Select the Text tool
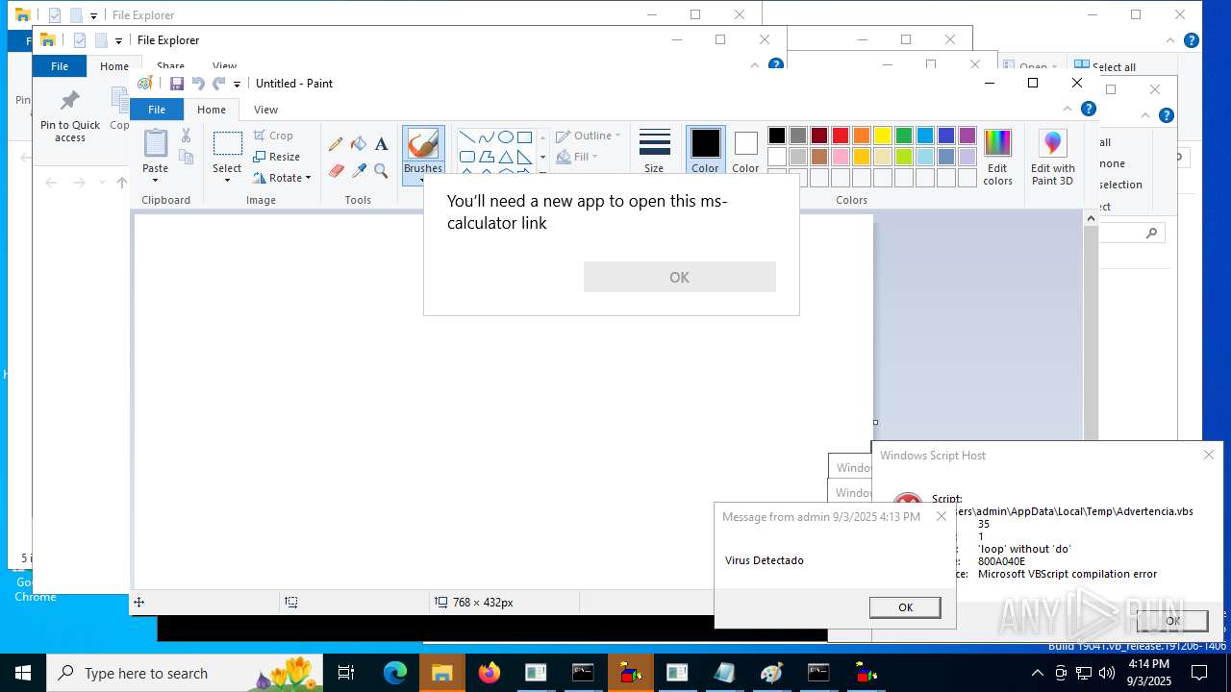Image resolution: width=1231 pixels, height=692 pixels. [381, 144]
